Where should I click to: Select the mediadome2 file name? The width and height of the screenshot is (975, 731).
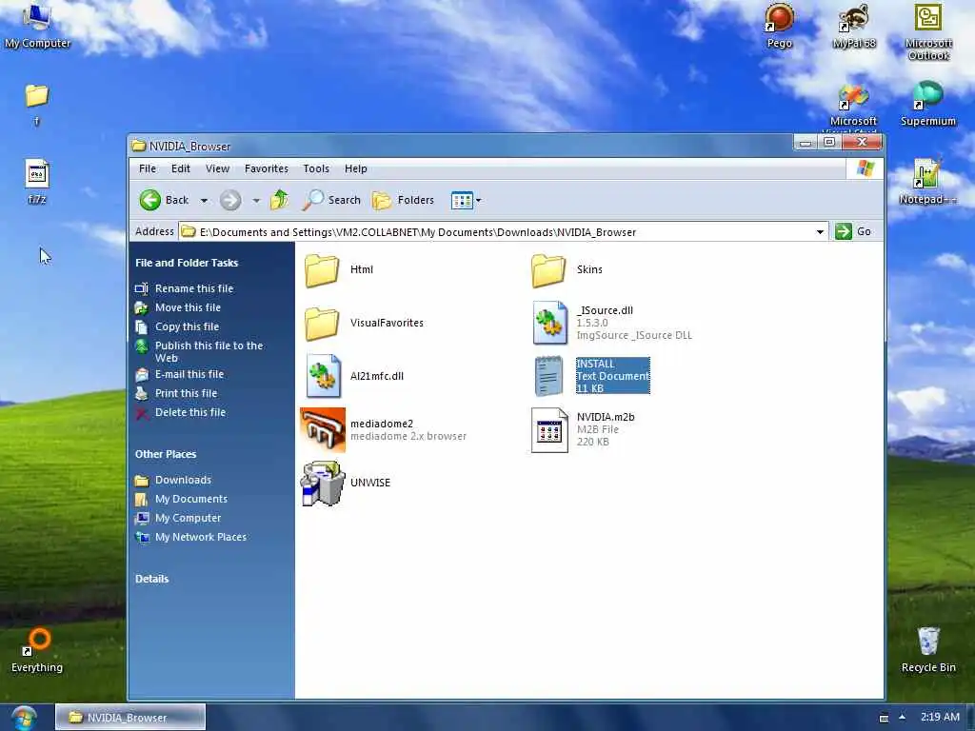382,424
